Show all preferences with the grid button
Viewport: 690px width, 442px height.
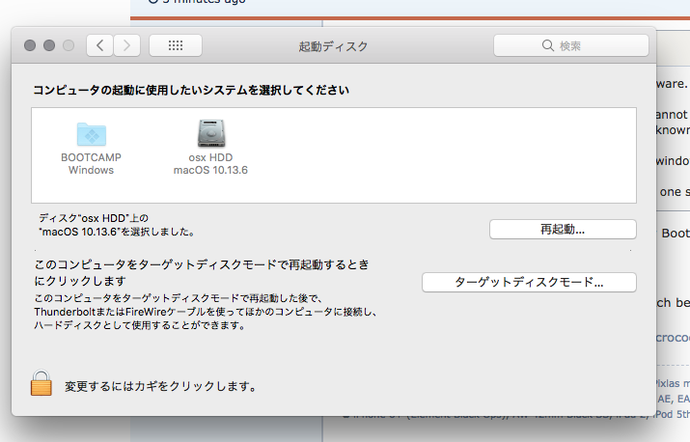(176, 45)
